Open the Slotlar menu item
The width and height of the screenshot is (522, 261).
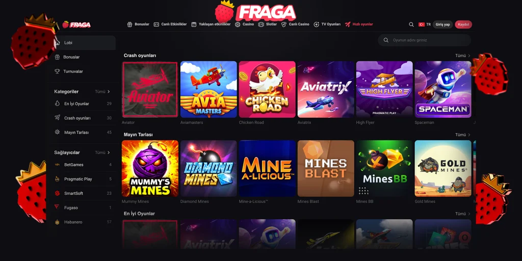(x=268, y=24)
